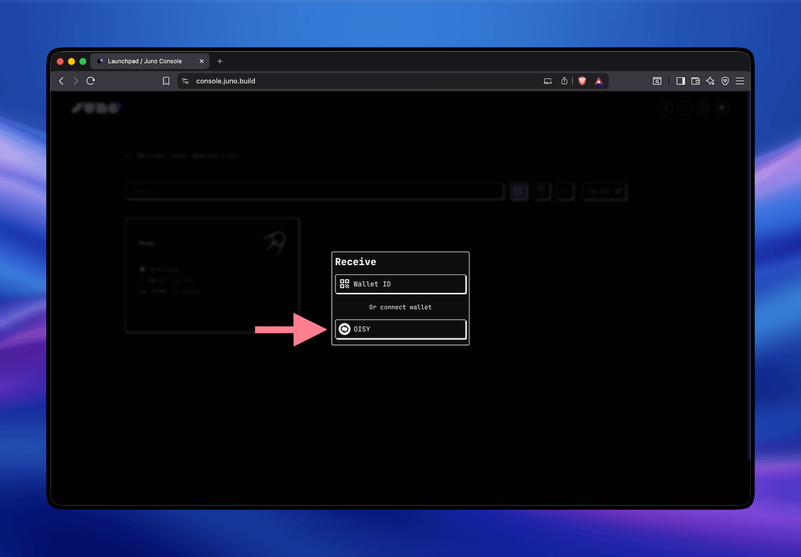
Task: Click the QR code icon on Wallet ID button
Action: [x=344, y=284]
